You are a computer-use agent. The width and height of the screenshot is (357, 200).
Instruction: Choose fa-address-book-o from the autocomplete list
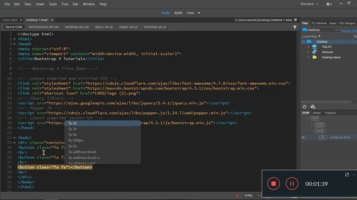pyautogui.click(x=103, y=158)
